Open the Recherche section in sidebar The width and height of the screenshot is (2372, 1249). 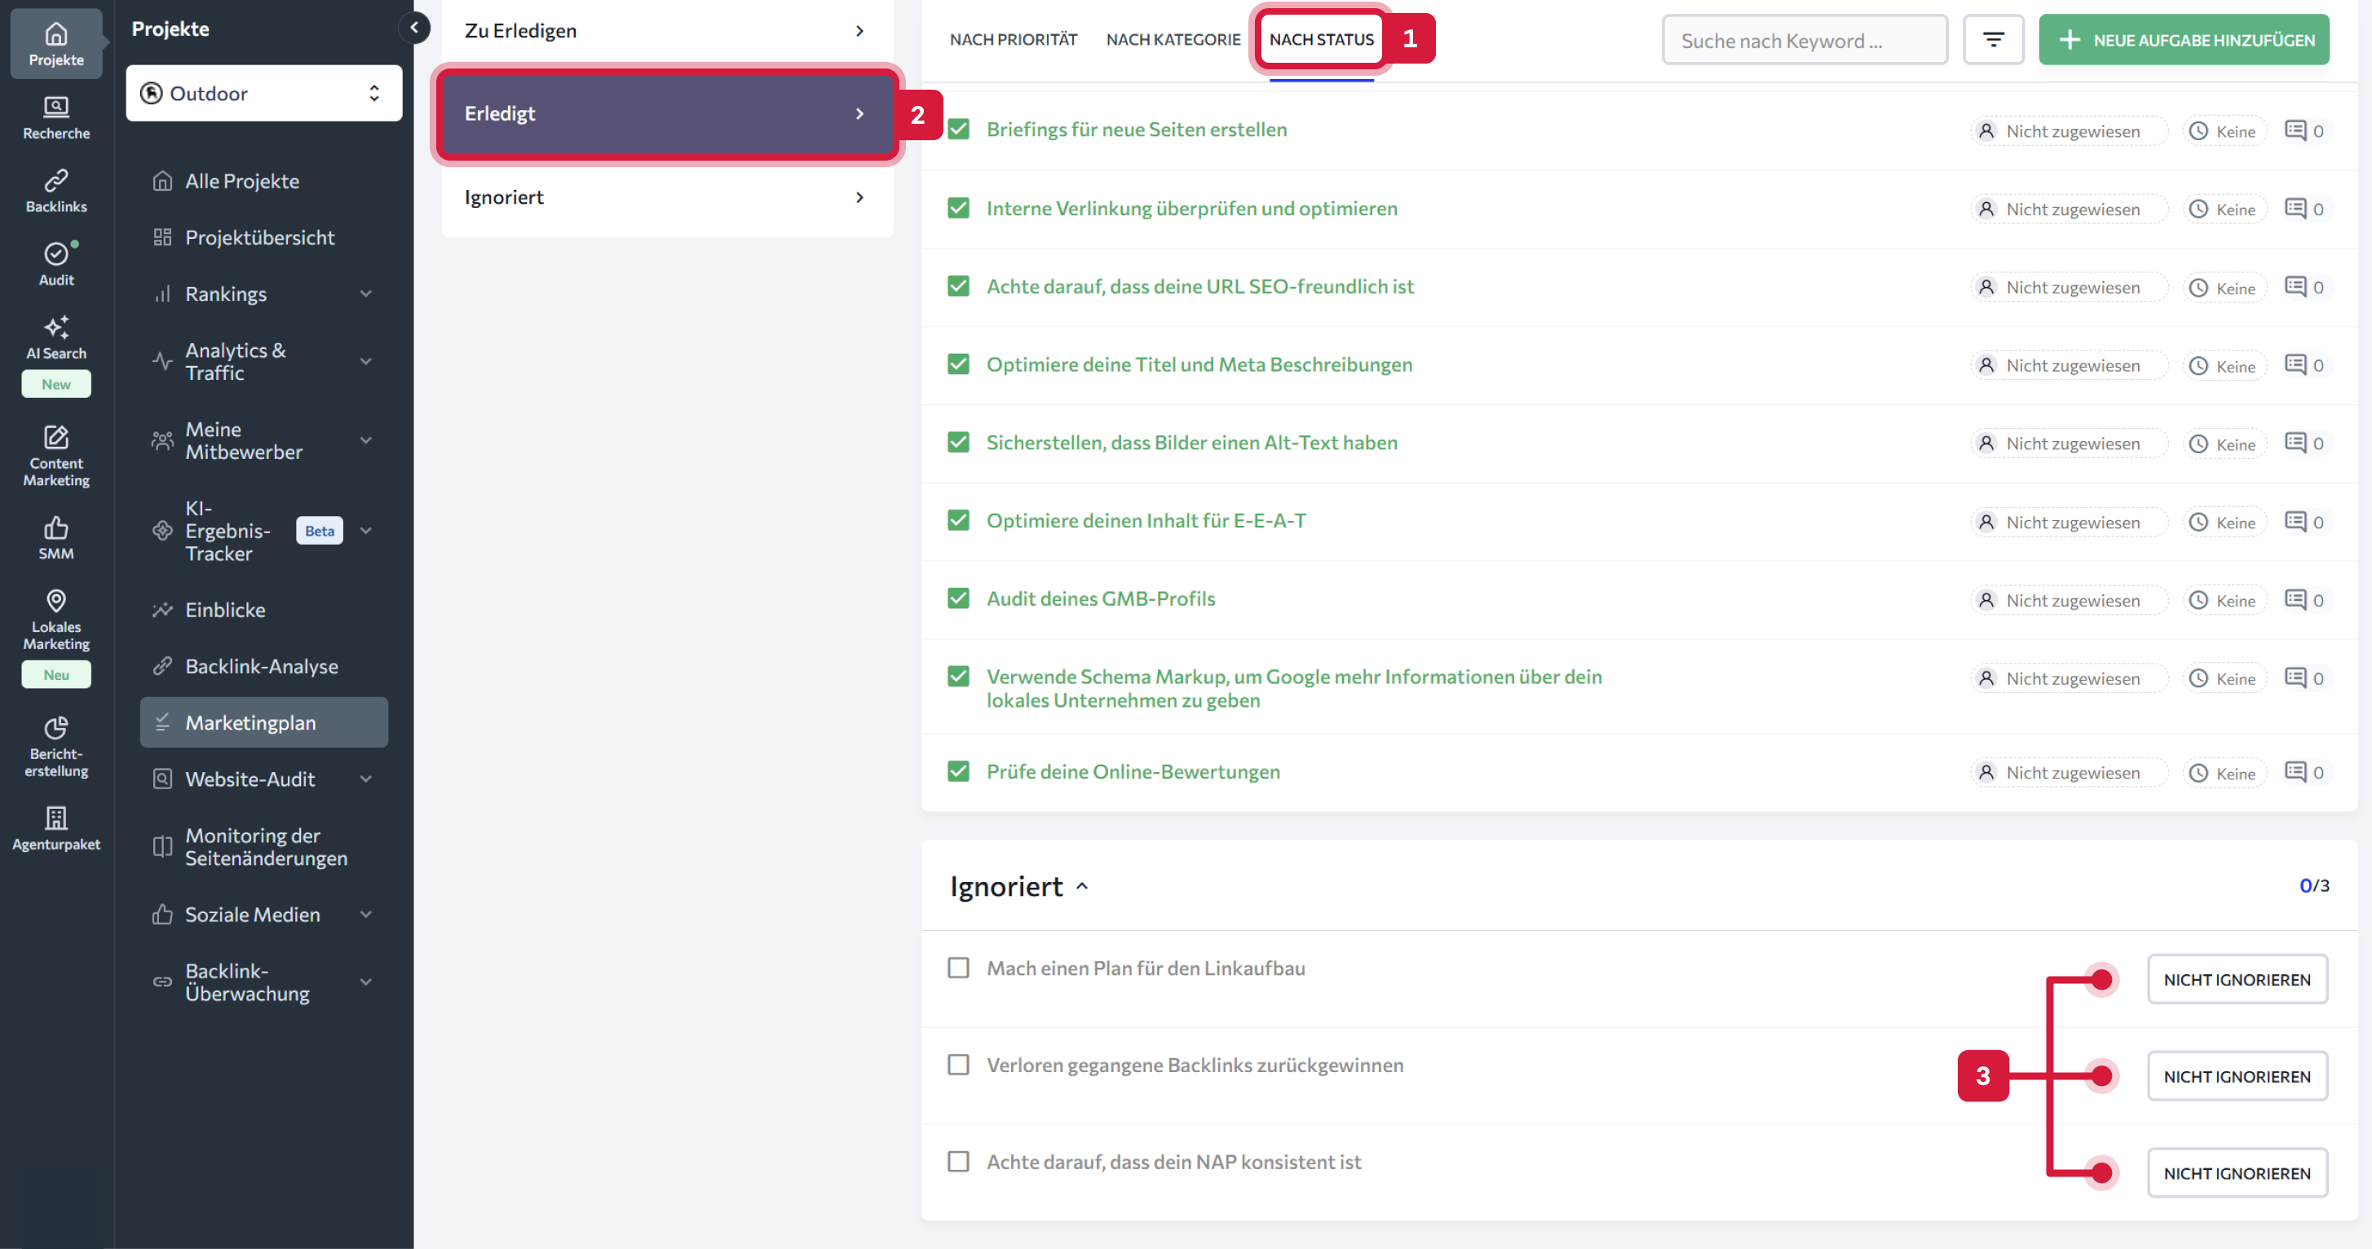(55, 118)
